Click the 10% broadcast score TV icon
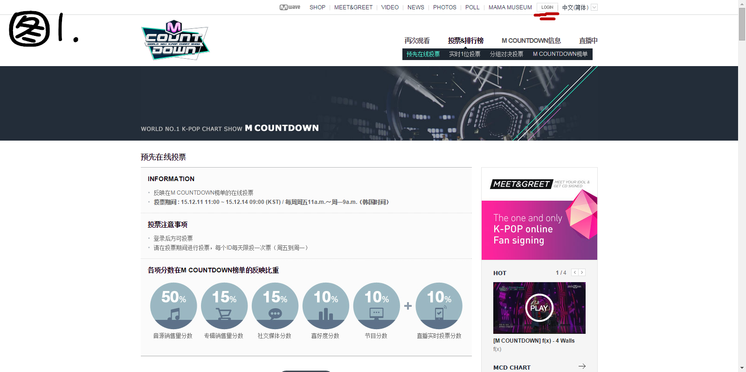The width and height of the screenshot is (746, 372). point(377,306)
